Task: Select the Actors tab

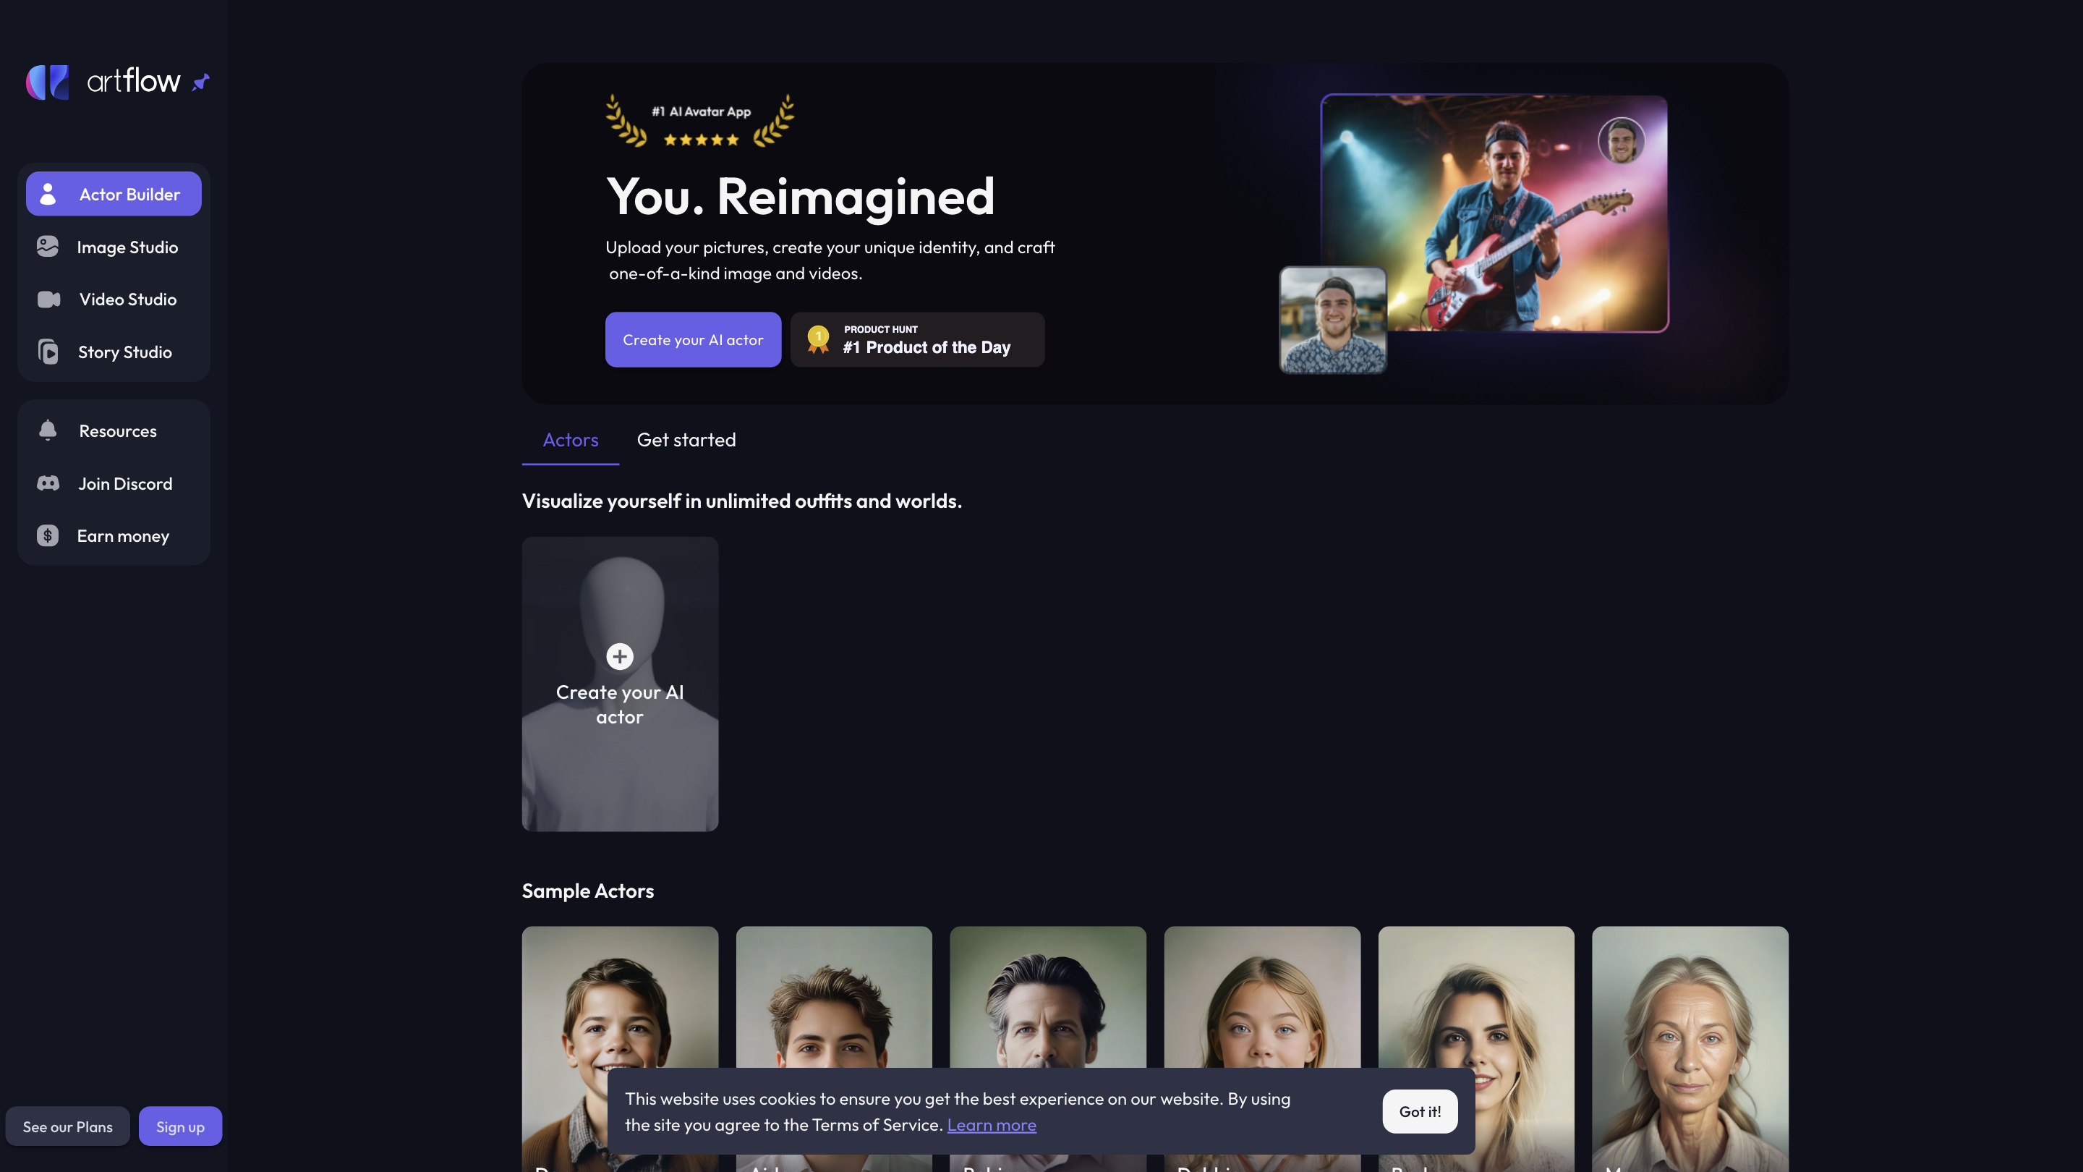Action: point(570,440)
